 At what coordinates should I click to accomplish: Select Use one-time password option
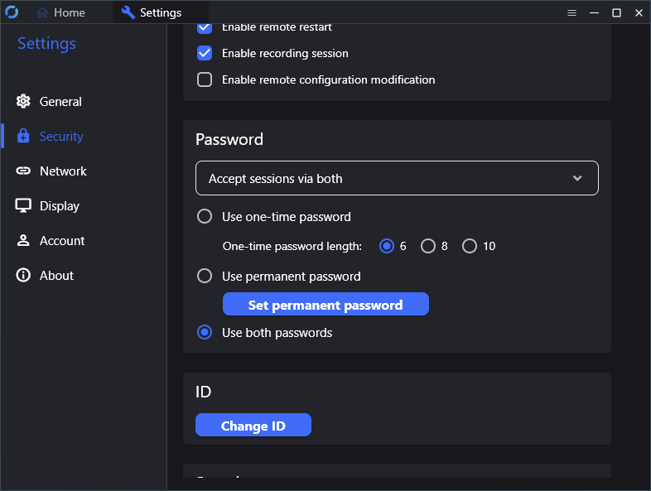205,217
